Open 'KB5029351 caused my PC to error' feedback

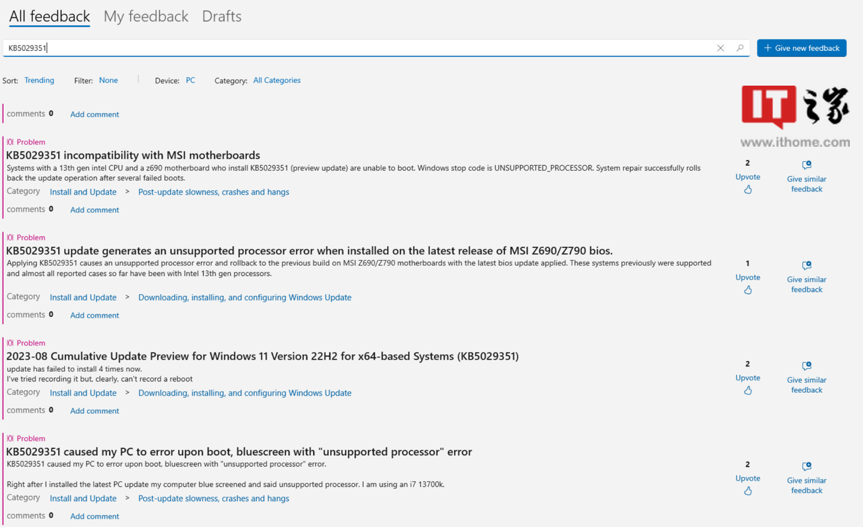pyautogui.click(x=239, y=452)
